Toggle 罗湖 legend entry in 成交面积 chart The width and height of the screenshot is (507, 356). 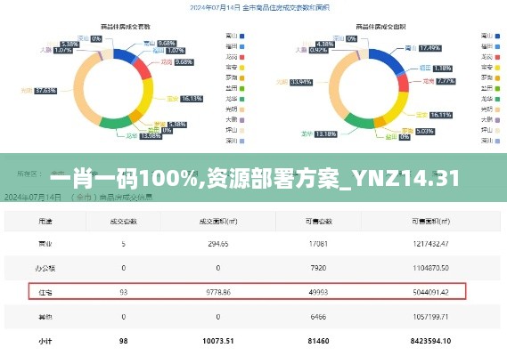490,77
